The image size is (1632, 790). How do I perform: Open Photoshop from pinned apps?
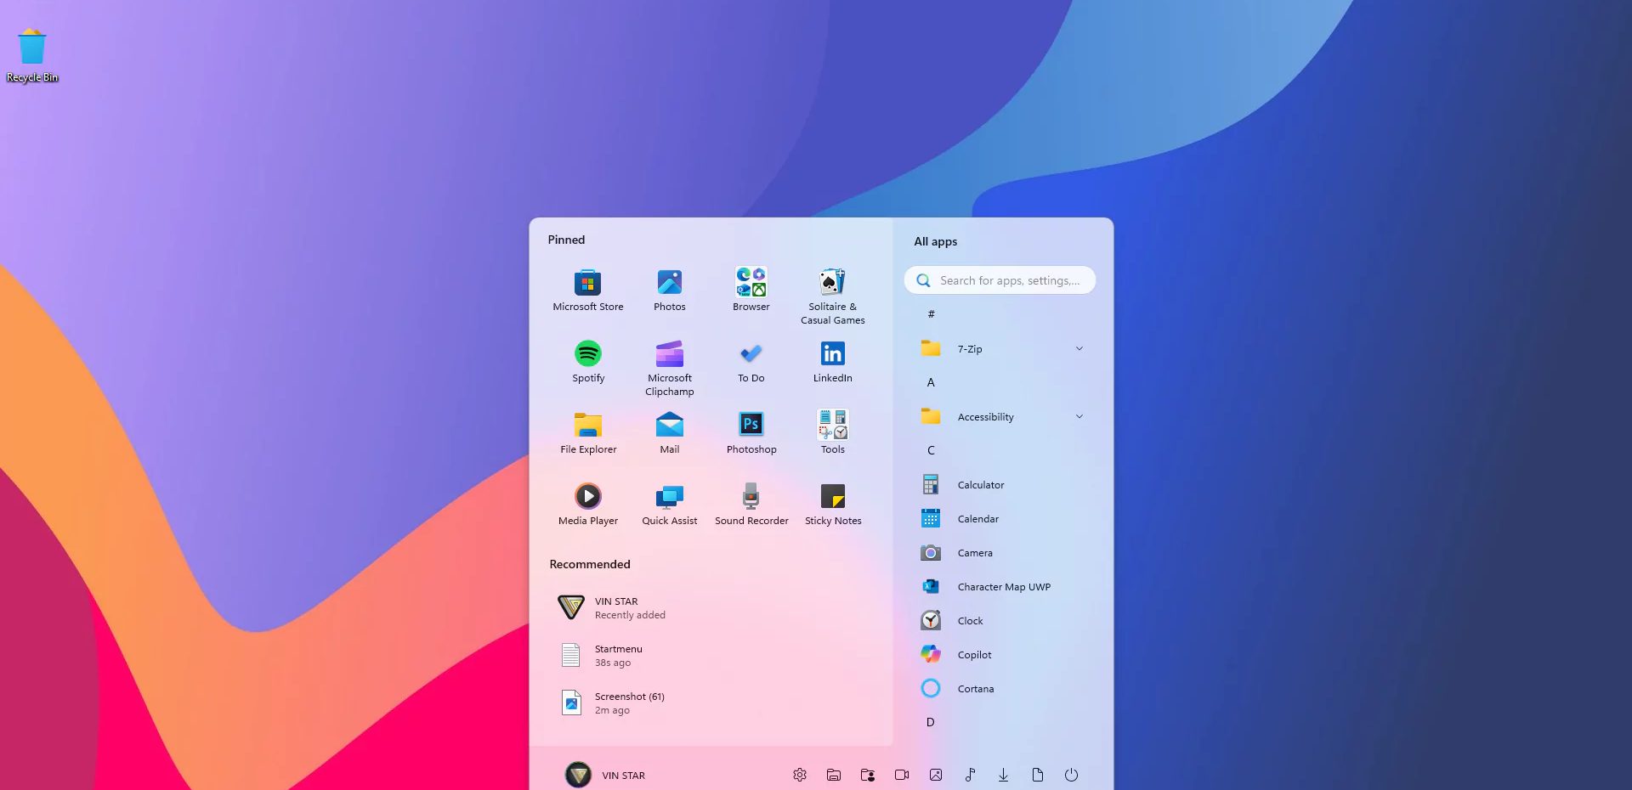tap(751, 433)
